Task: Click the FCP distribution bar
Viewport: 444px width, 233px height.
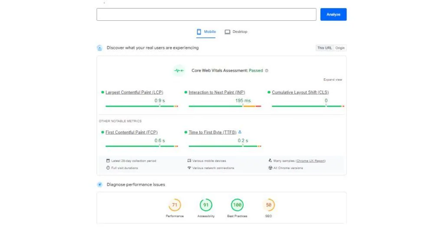Action: [142, 146]
